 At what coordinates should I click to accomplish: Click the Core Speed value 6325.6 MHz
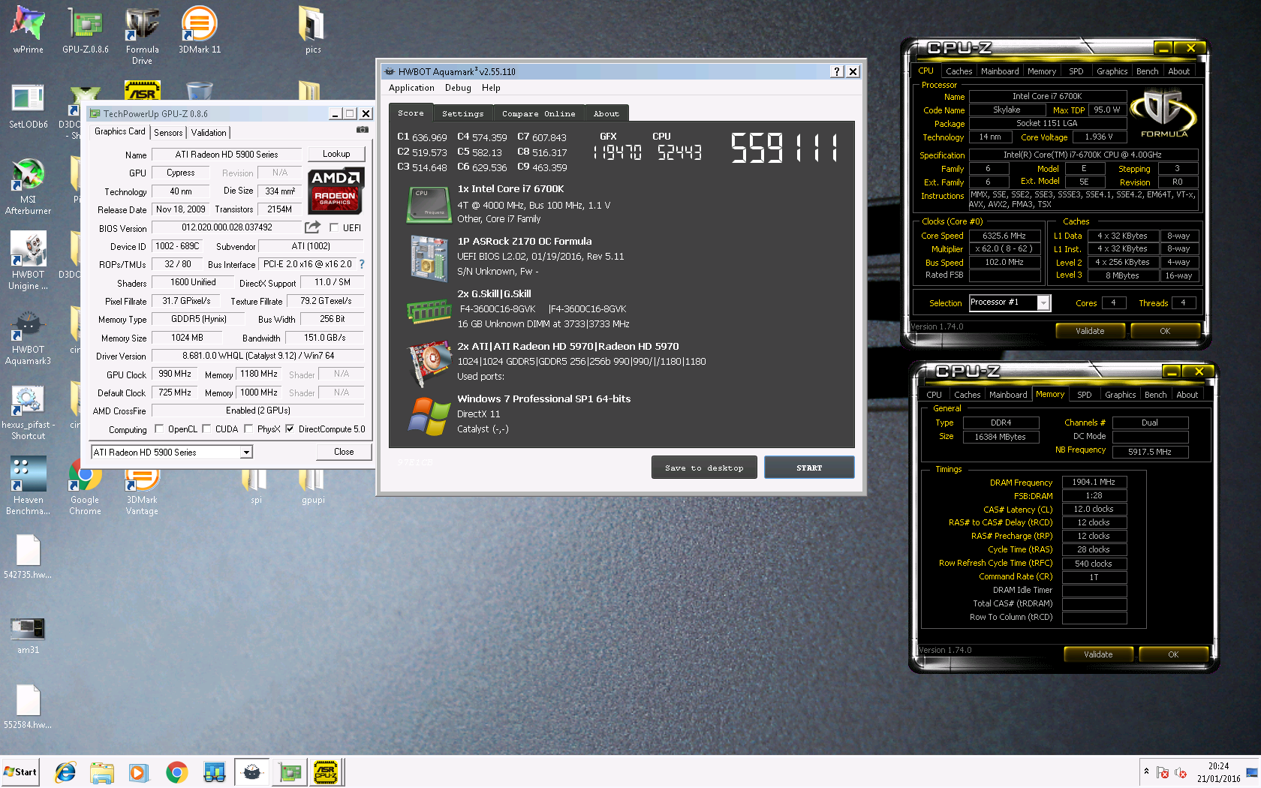1004,236
